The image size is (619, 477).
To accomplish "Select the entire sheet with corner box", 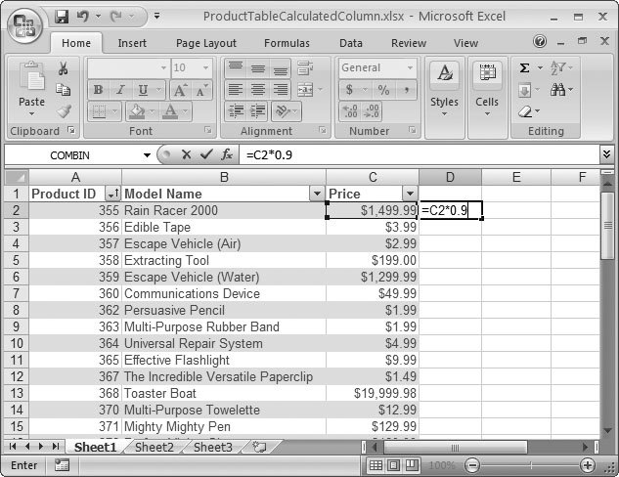I will pos(17,177).
